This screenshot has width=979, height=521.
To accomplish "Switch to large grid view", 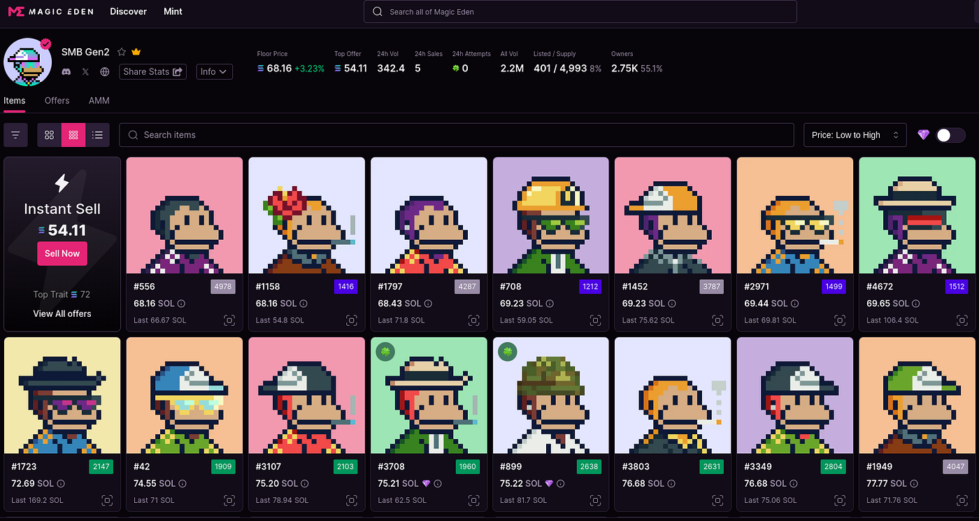I will (x=49, y=135).
